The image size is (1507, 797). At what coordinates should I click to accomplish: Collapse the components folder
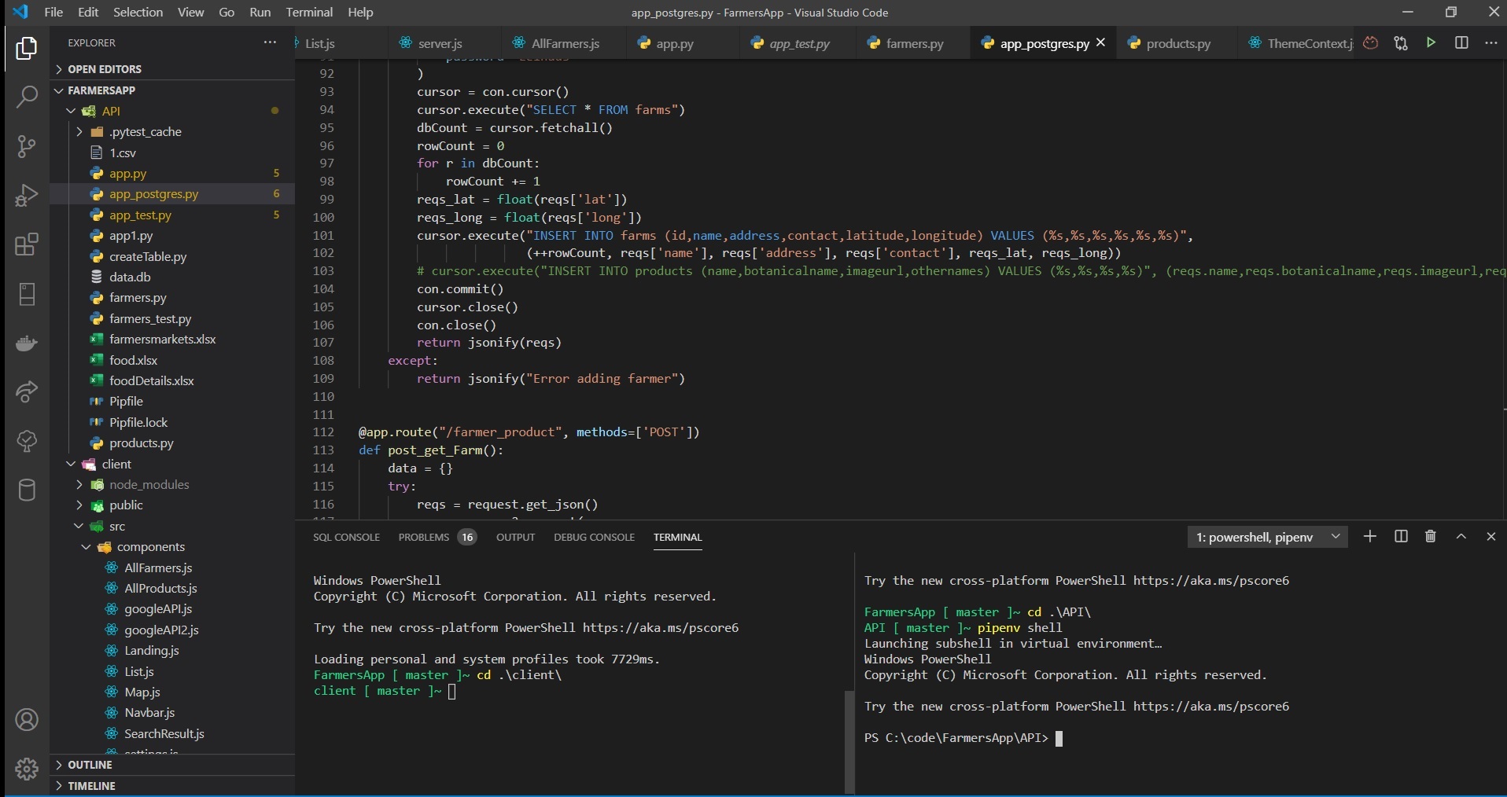[x=172, y=547]
